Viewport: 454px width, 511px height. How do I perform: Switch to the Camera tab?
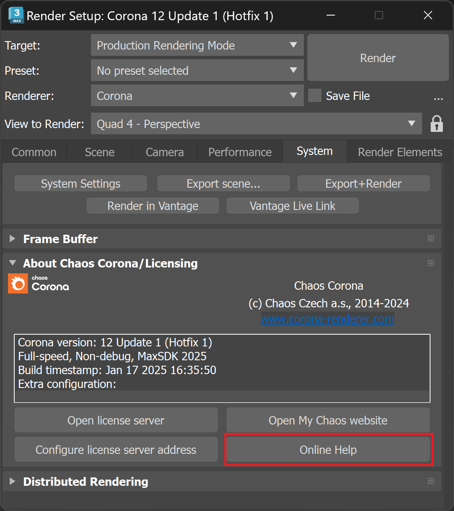coord(165,152)
